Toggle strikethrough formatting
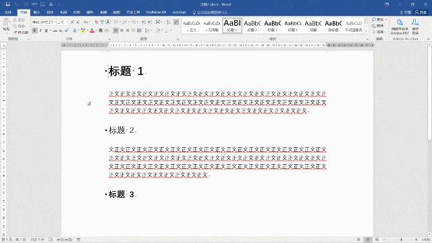This screenshot has width=432, height=243. tap(55, 30)
